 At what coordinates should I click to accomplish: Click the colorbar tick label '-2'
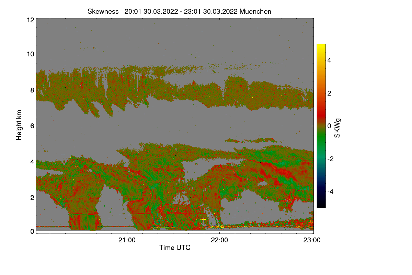(330, 159)
